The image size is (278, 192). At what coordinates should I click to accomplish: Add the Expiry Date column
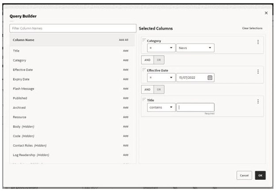pos(126,79)
